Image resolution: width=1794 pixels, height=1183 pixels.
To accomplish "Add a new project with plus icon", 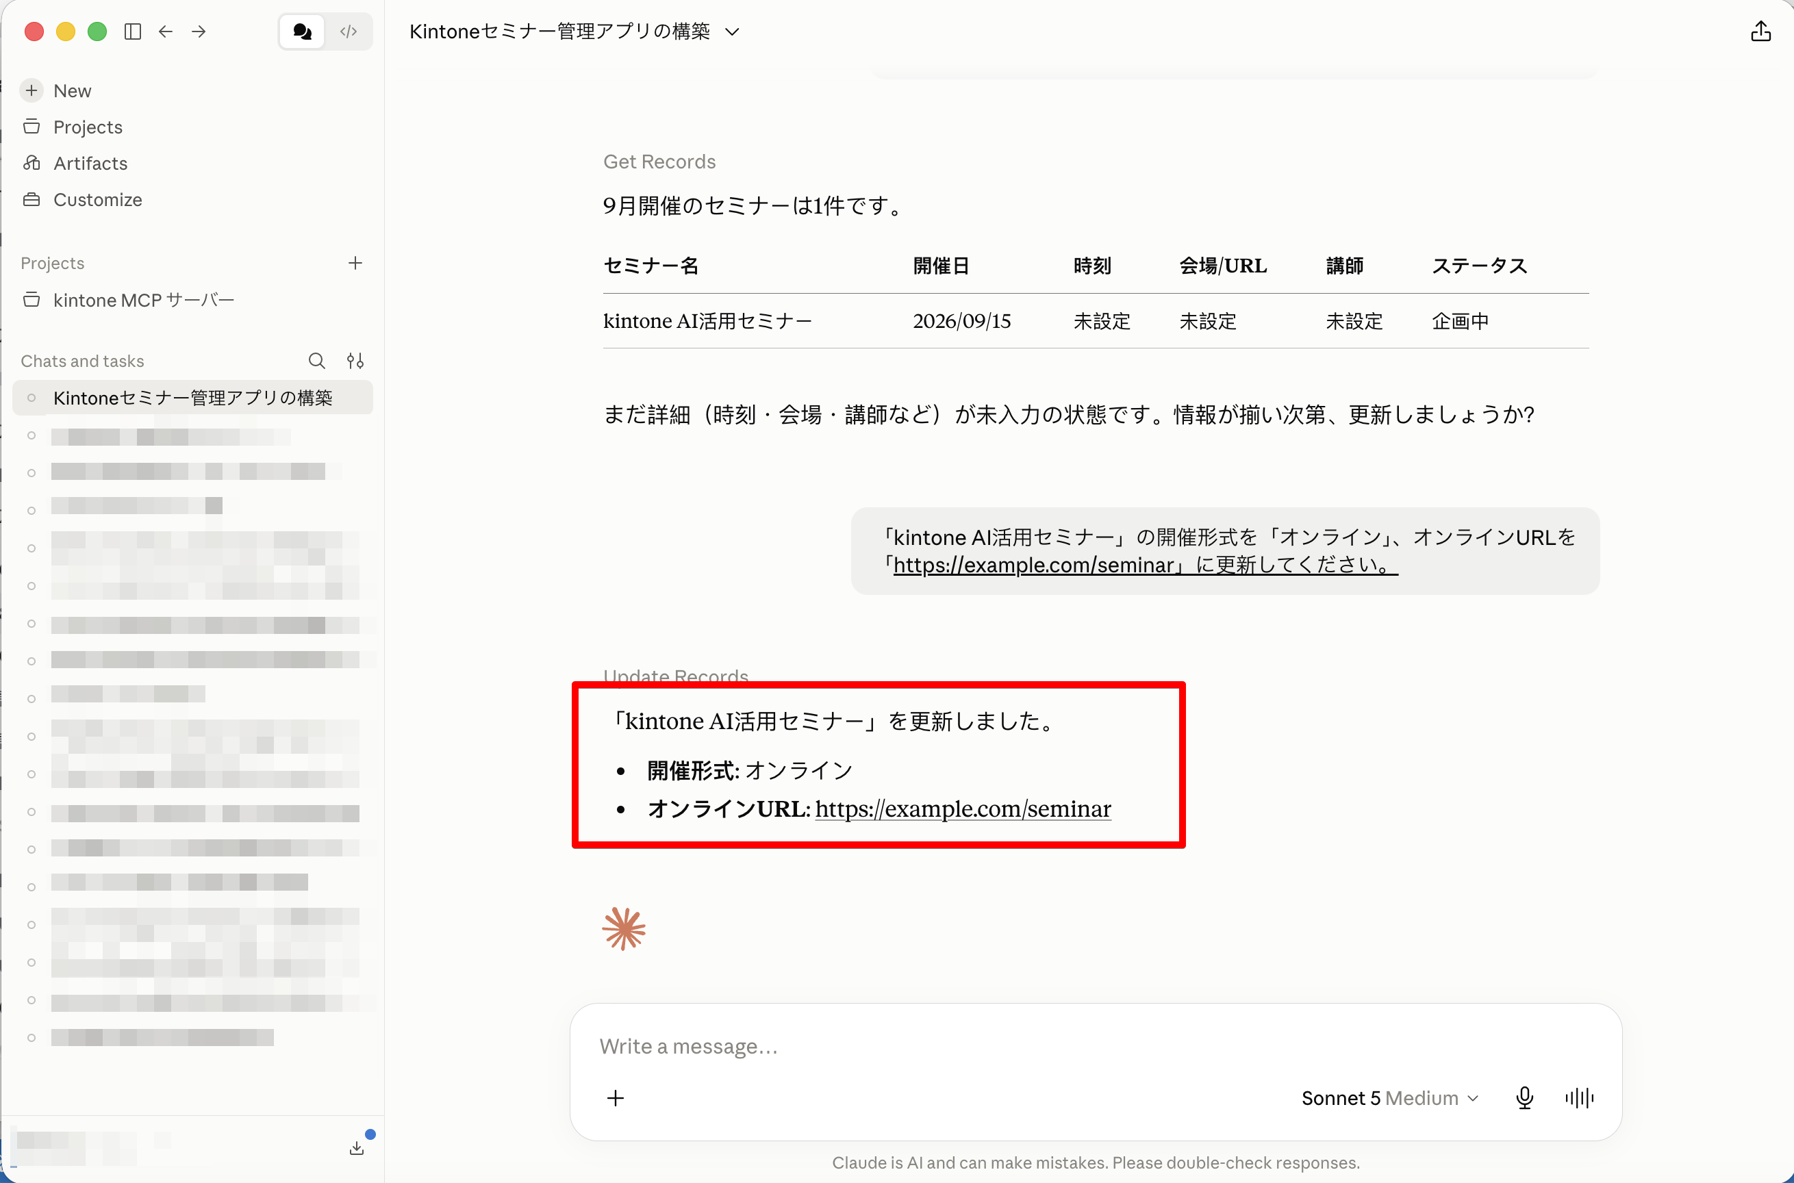I will (x=355, y=263).
